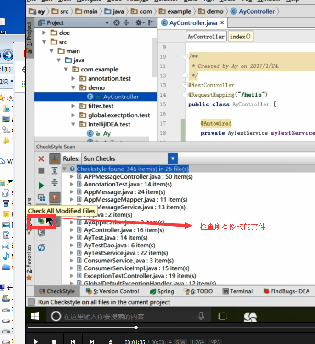The height and width of the screenshot is (344, 315).
Task: Reload CheckStyle rules files icon
Action: tap(41, 248)
